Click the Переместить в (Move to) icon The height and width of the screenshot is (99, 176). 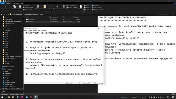pos(38,7)
